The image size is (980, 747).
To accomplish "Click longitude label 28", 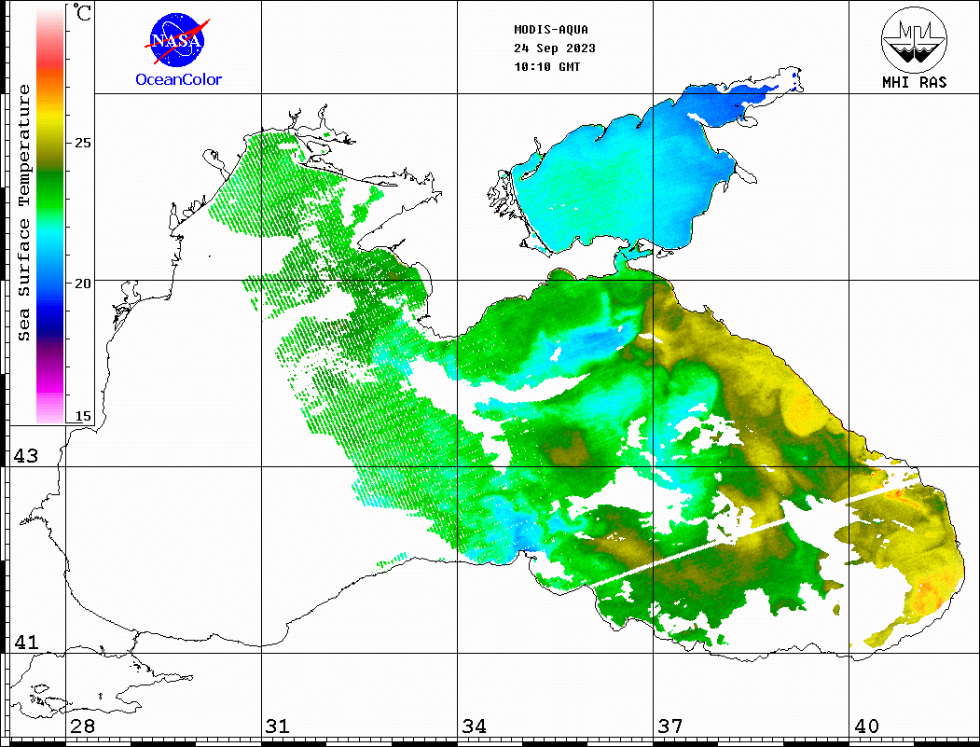I will pos(82,726).
